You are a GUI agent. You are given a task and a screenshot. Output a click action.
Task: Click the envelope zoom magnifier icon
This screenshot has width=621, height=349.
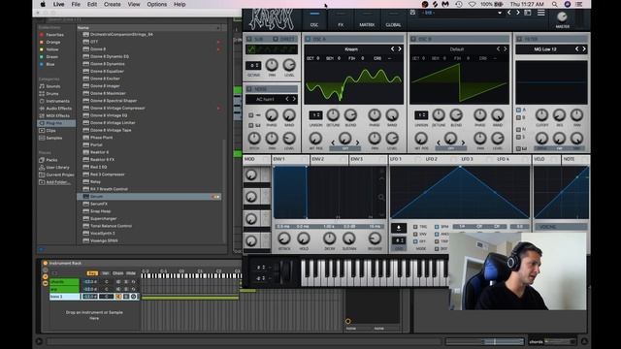[x=381, y=197]
